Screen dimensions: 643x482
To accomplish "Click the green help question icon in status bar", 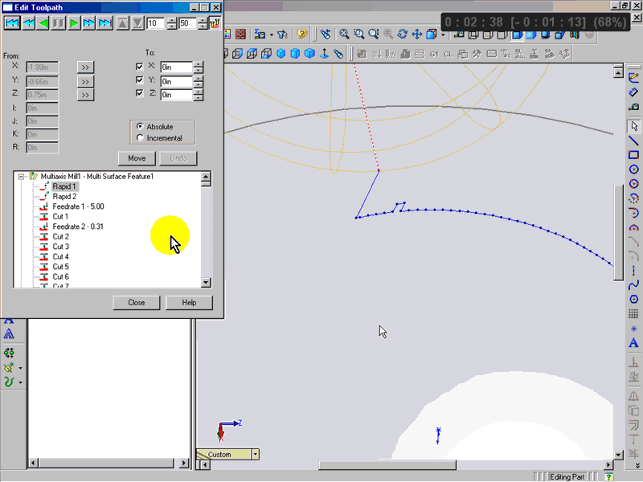I will (609, 476).
